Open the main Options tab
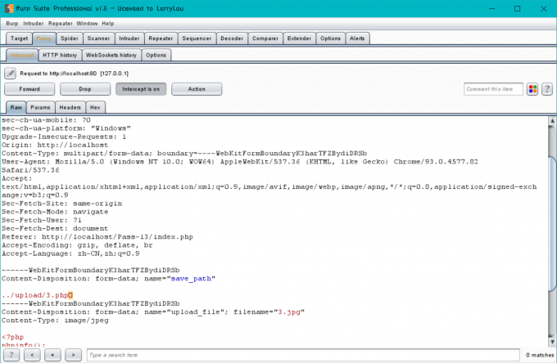This screenshot has width=557, height=363. (x=330, y=38)
